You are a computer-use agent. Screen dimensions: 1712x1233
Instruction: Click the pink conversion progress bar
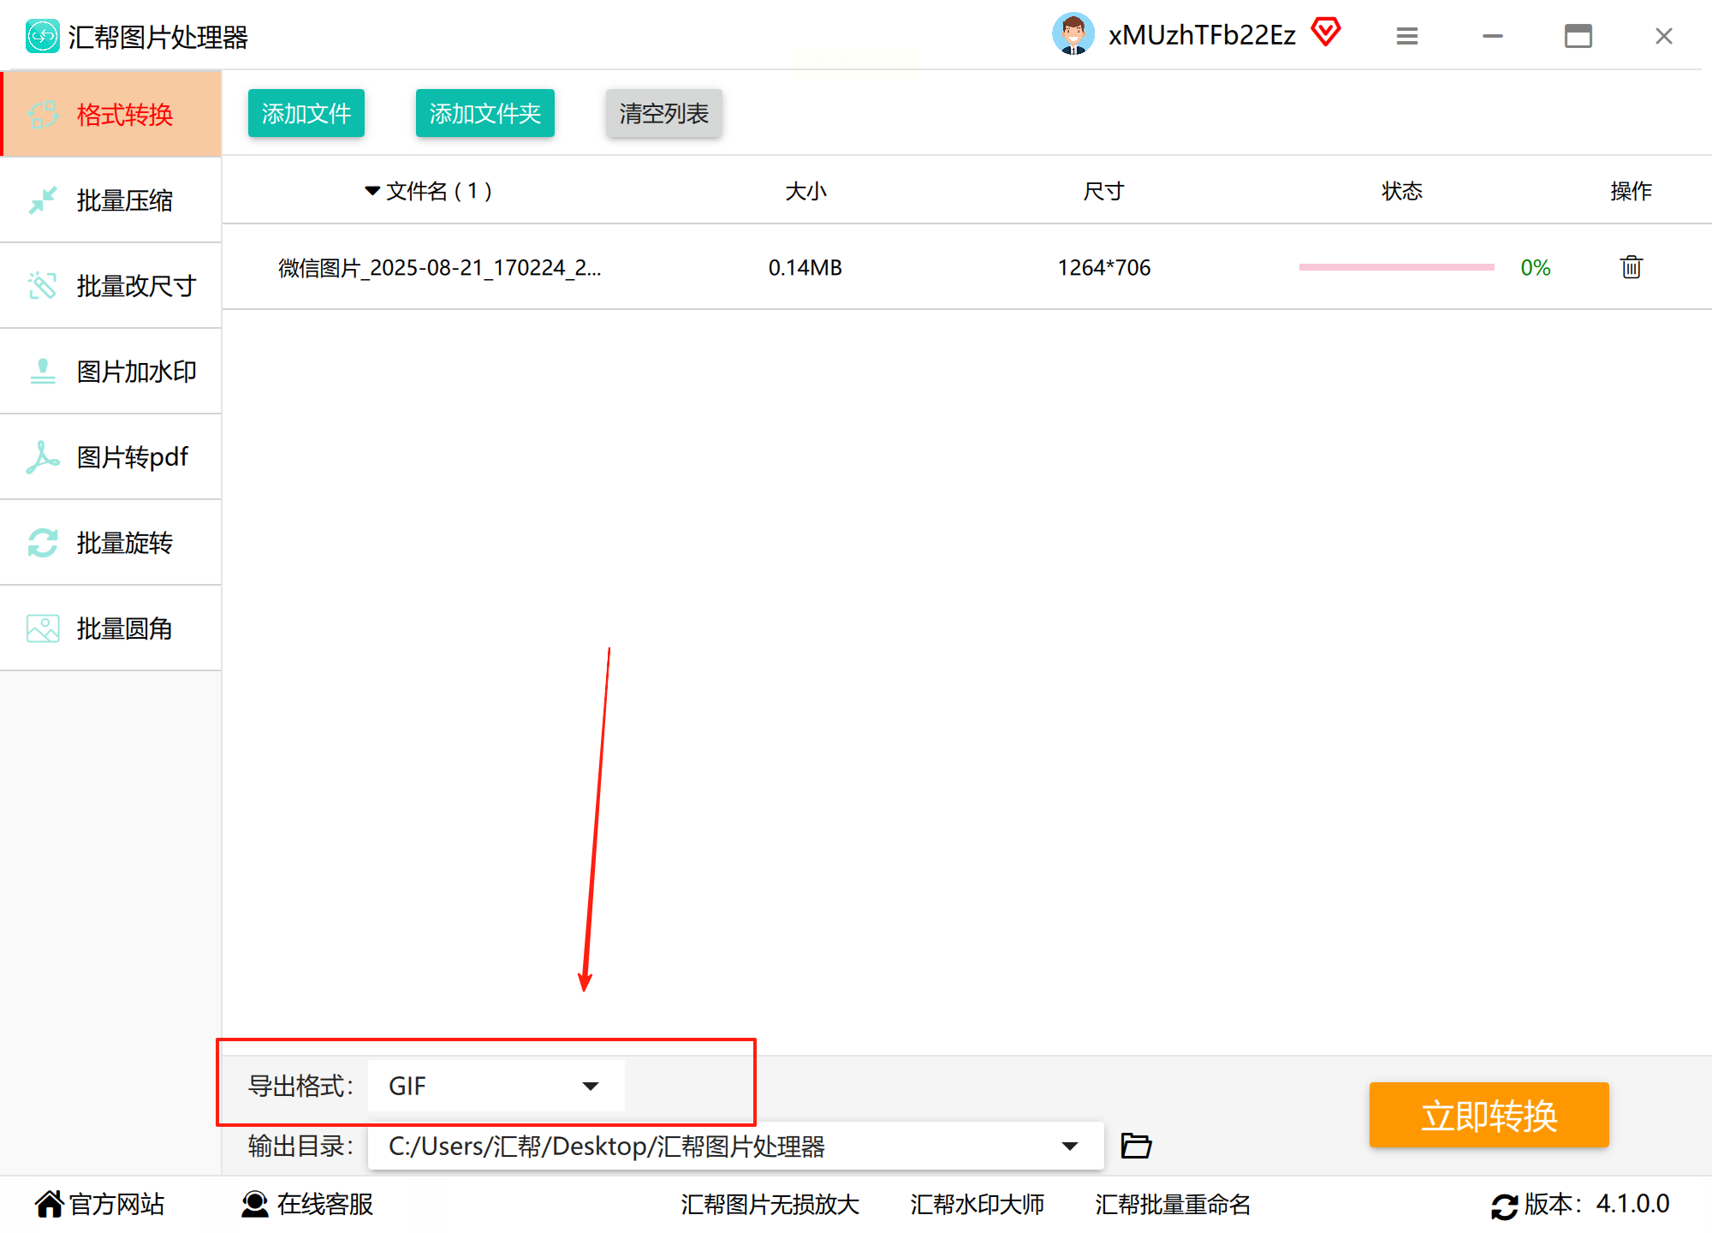click(x=1396, y=267)
